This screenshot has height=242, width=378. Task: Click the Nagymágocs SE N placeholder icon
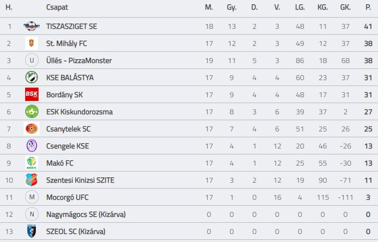32,214
